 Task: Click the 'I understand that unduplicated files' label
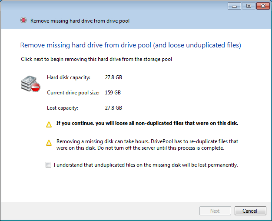[x=146, y=165]
